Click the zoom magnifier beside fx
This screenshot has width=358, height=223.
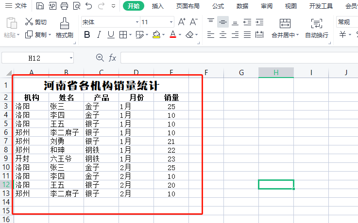[100, 58]
